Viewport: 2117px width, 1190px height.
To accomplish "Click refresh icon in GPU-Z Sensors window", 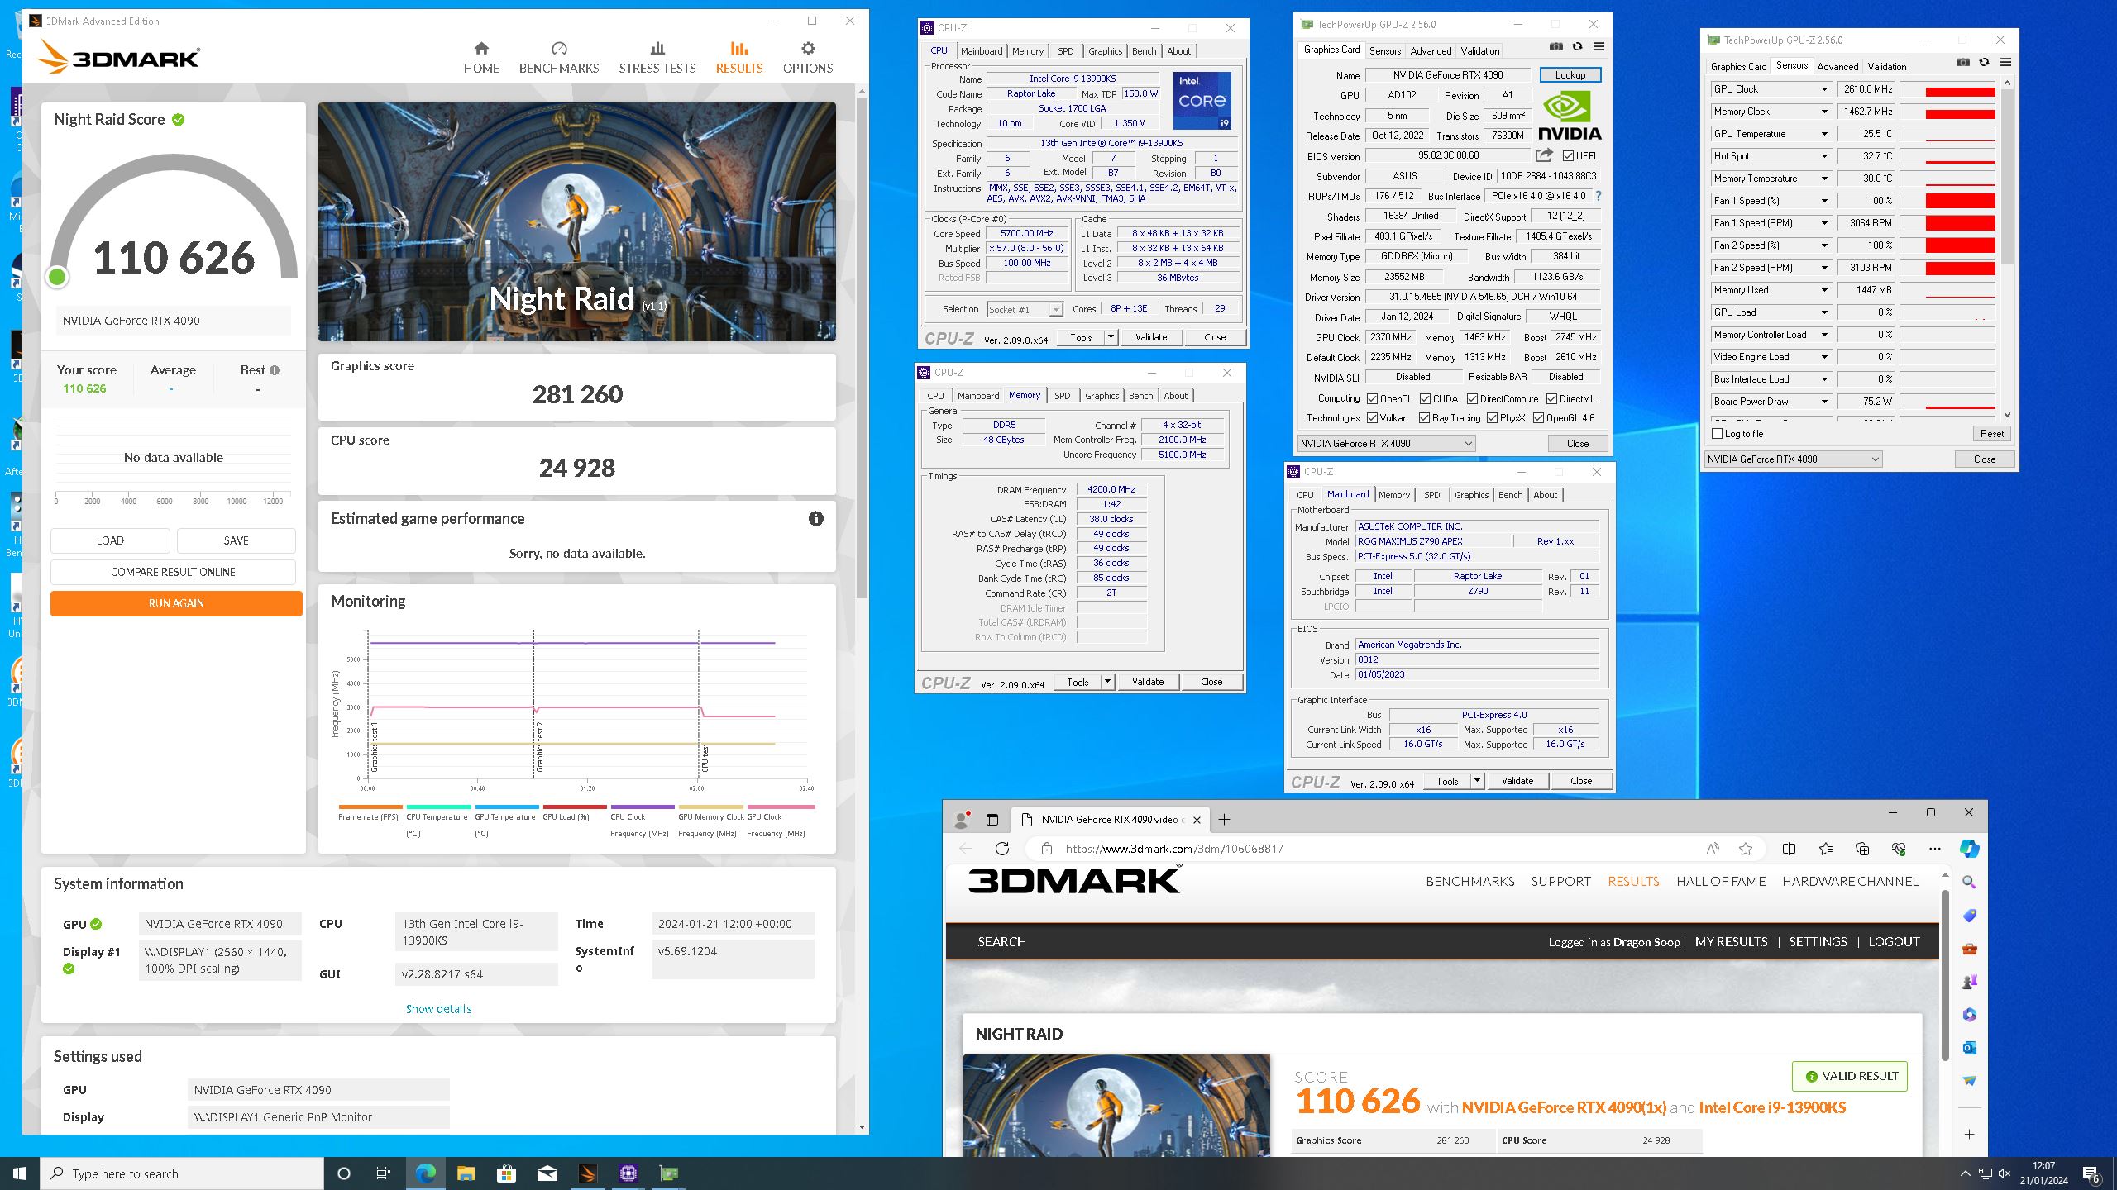I will [1984, 62].
